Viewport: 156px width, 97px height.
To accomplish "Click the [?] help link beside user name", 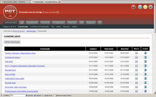I will tap(58, 12).
